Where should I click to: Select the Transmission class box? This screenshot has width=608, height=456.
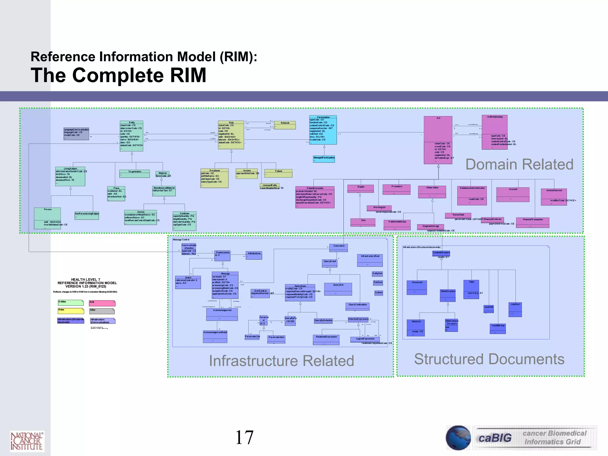click(222, 256)
